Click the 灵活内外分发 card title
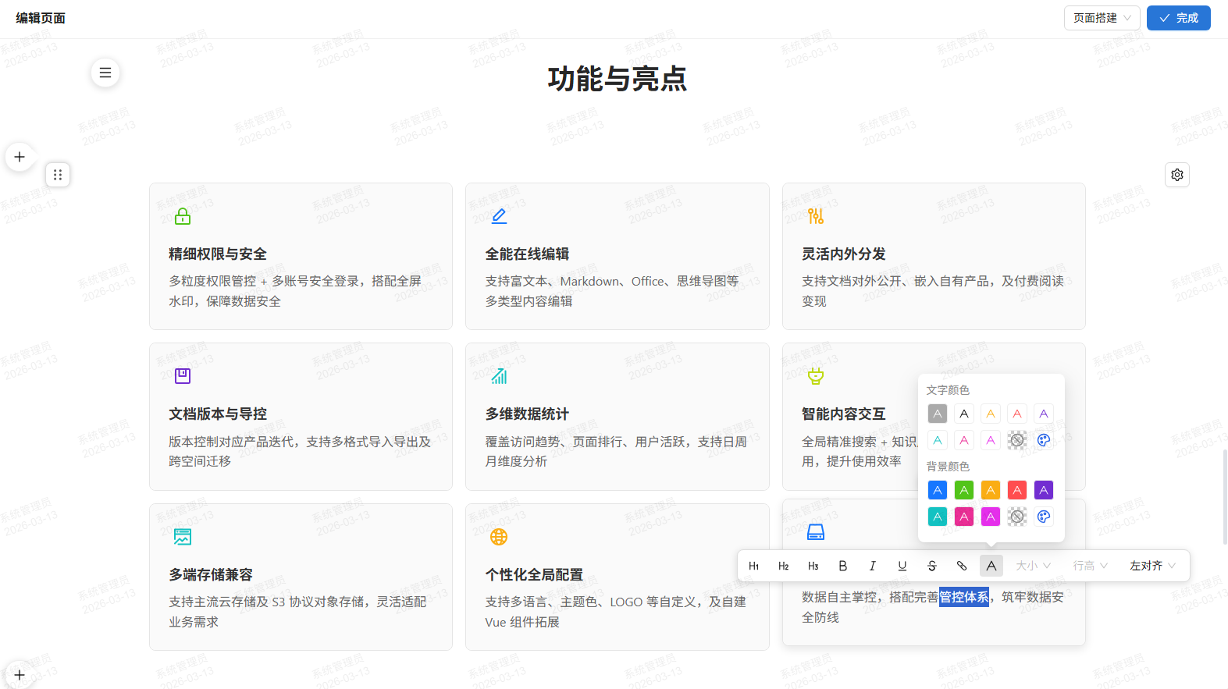 844,254
